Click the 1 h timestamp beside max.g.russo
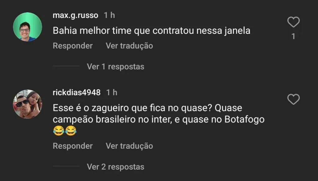Image resolution: width=318 pixels, height=181 pixels. [x=109, y=15]
